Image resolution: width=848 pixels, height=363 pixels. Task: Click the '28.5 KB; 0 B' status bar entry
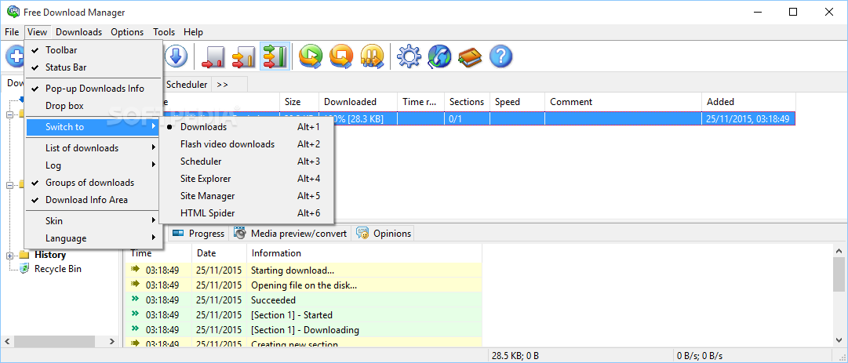[x=515, y=355]
